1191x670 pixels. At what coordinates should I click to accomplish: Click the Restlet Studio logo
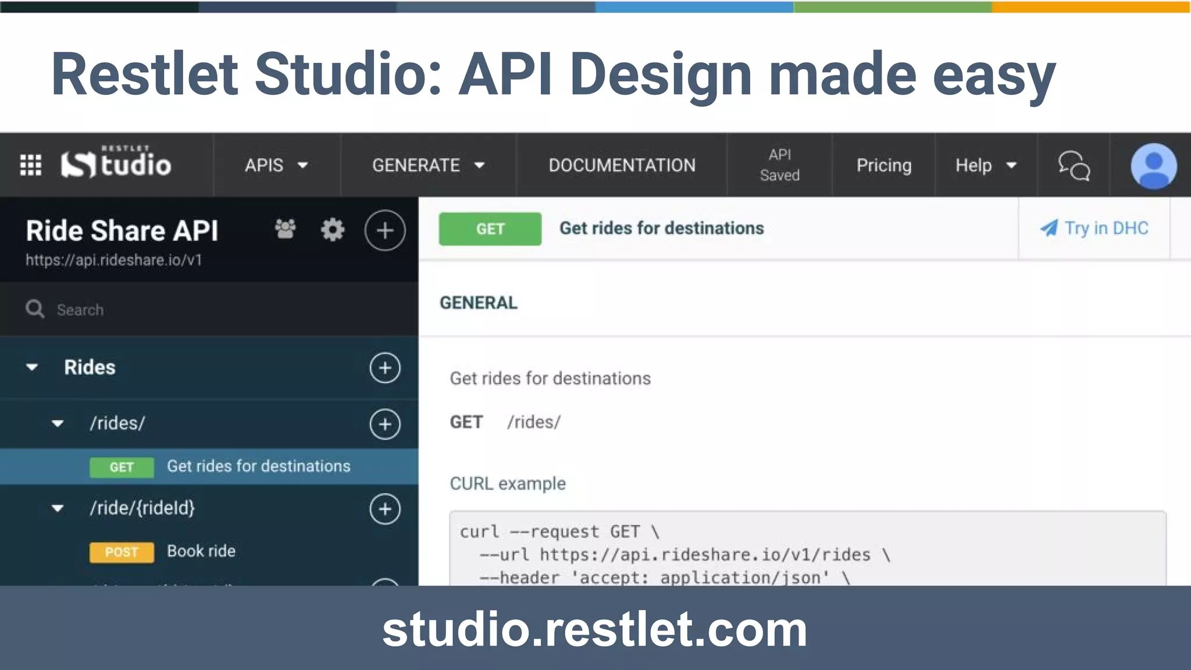(x=116, y=162)
